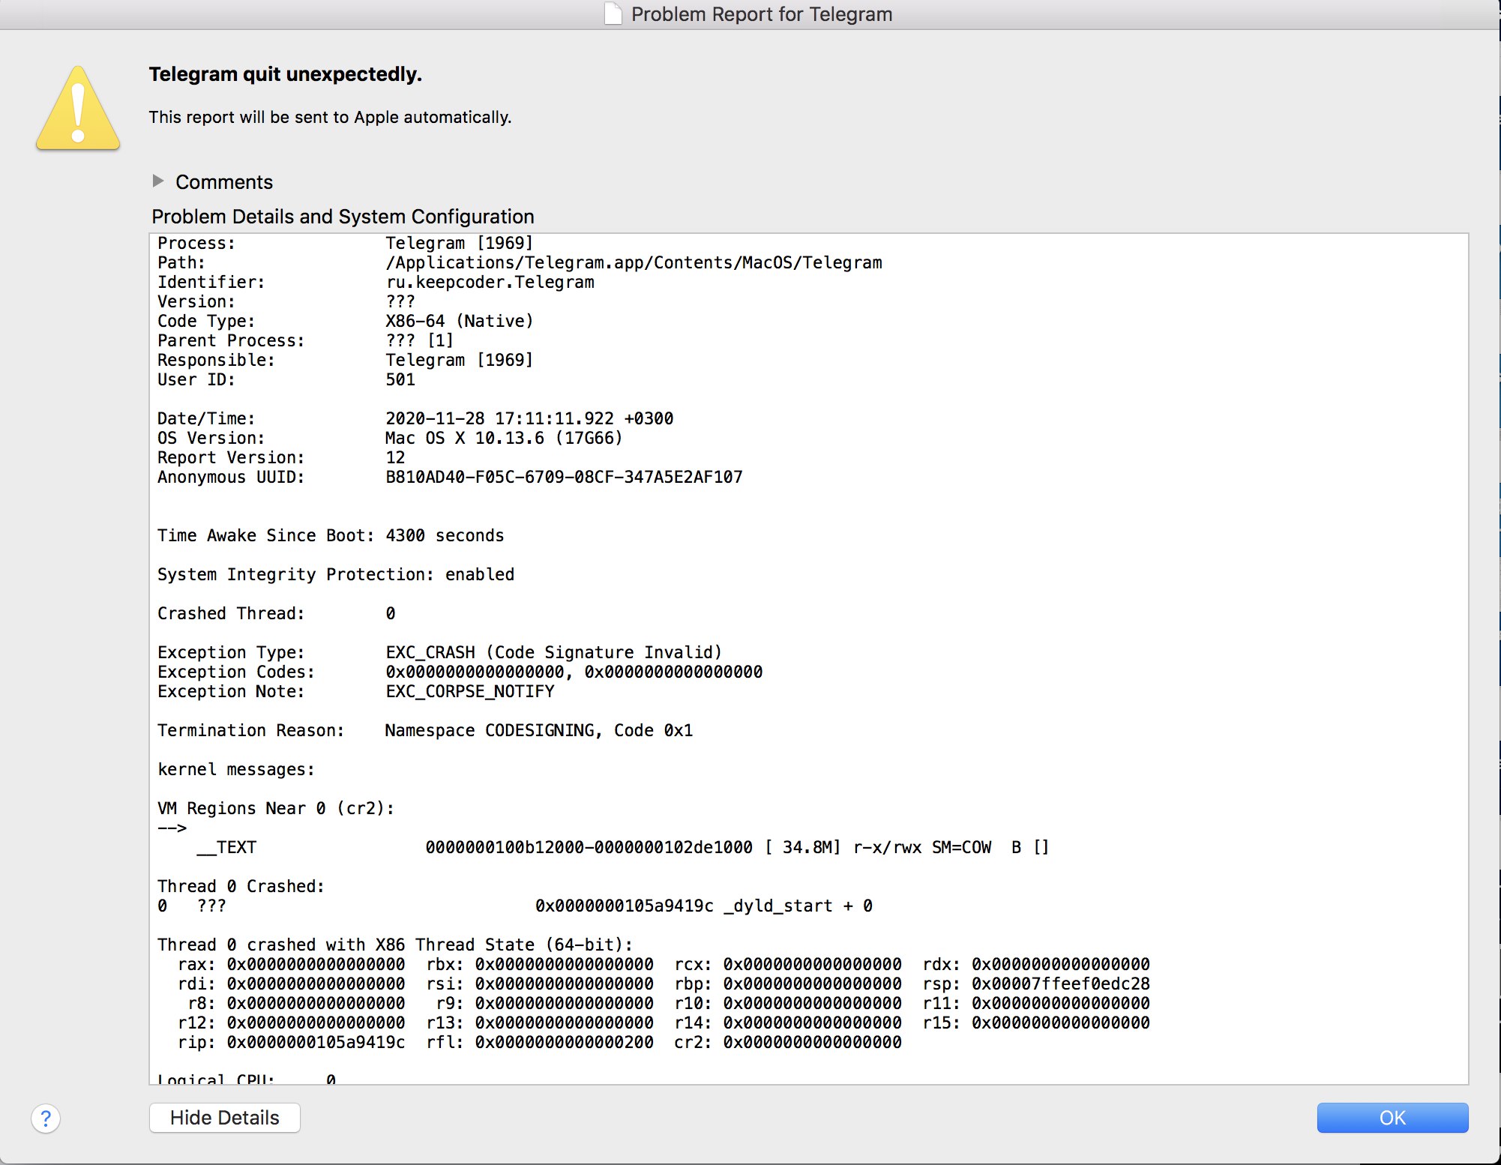Click the identifier 'ru.keepcoder.Telegram'
1501x1165 pixels.
[x=490, y=282]
